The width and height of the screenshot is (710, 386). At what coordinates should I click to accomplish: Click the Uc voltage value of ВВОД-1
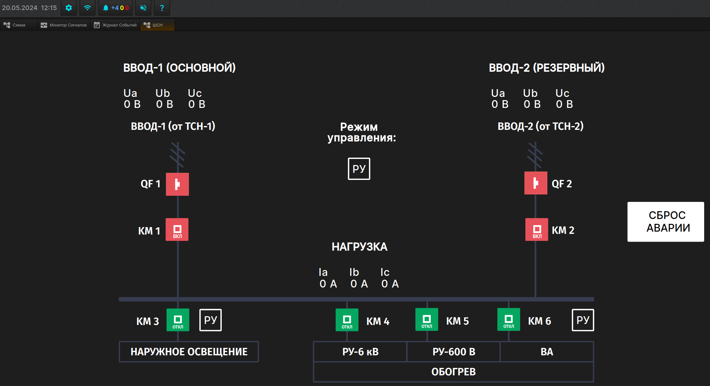coord(197,104)
